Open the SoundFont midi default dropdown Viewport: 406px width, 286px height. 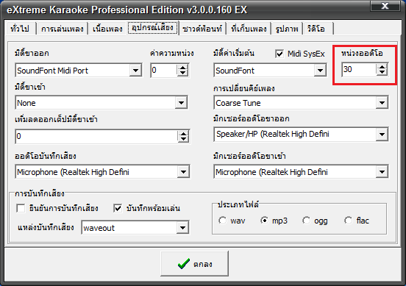click(x=320, y=70)
